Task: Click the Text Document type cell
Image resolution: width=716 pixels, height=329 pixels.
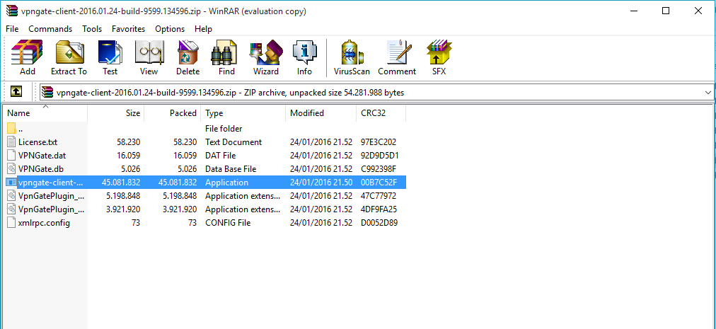Action: 233,142
